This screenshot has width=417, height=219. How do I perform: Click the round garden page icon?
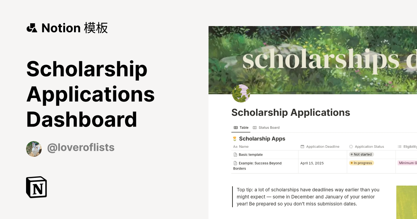pos(241,94)
